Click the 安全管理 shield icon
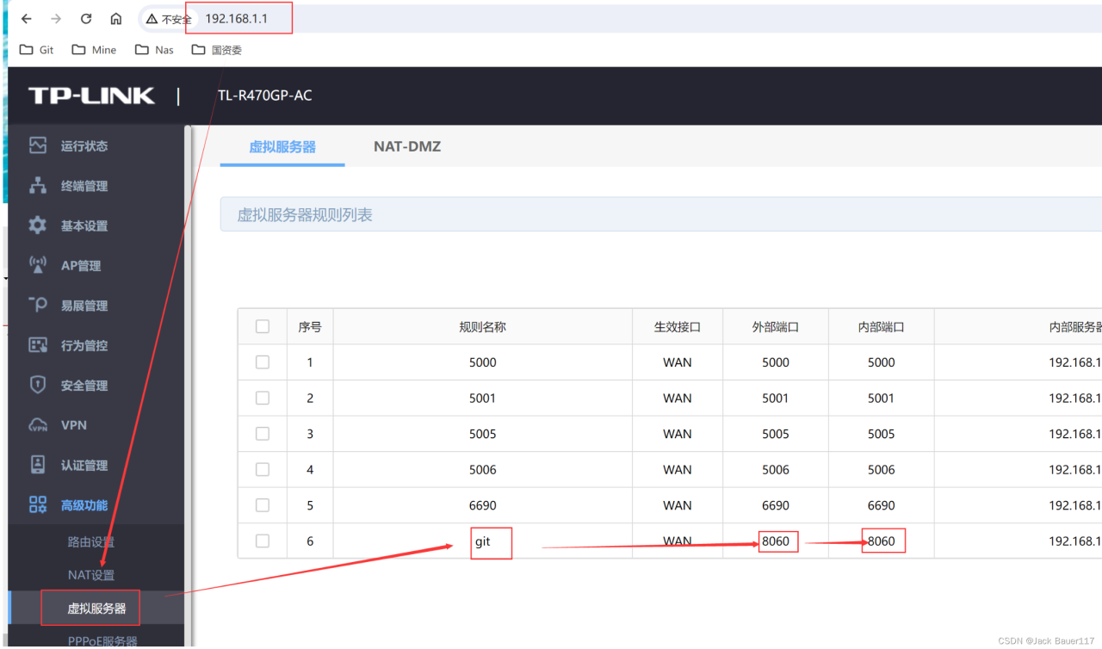The height and width of the screenshot is (649, 1102). click(37, 385)
